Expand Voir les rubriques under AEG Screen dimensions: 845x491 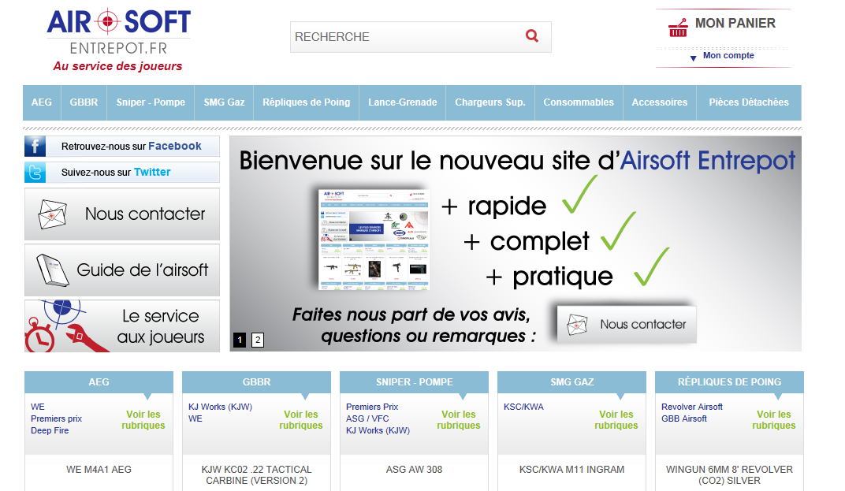[x=143, y=419]
